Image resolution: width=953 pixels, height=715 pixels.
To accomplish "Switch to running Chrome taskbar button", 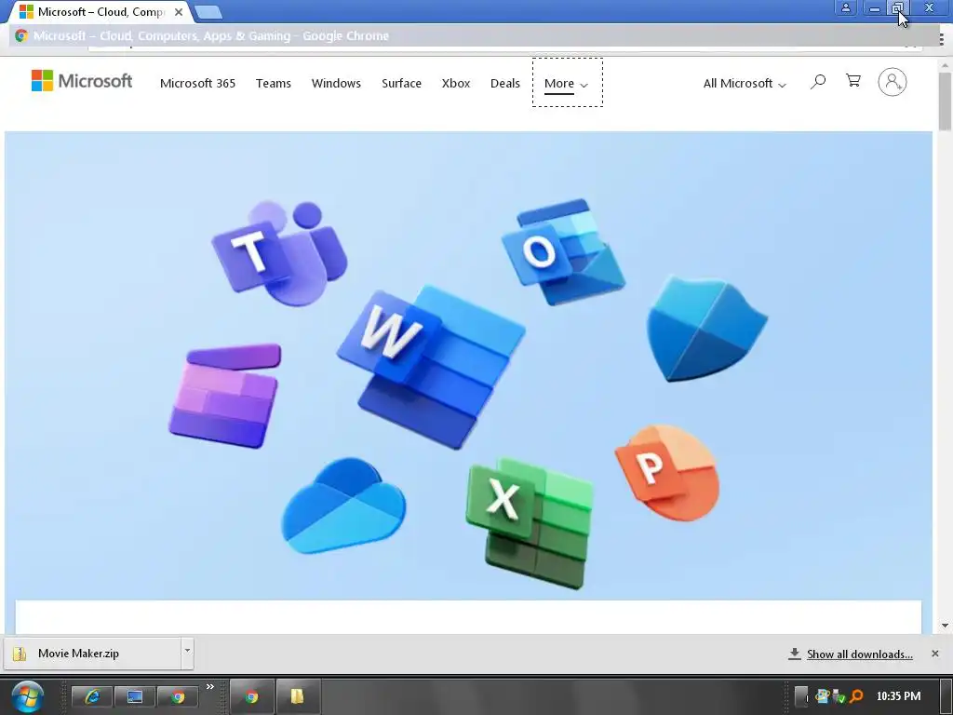I will 251,696.
